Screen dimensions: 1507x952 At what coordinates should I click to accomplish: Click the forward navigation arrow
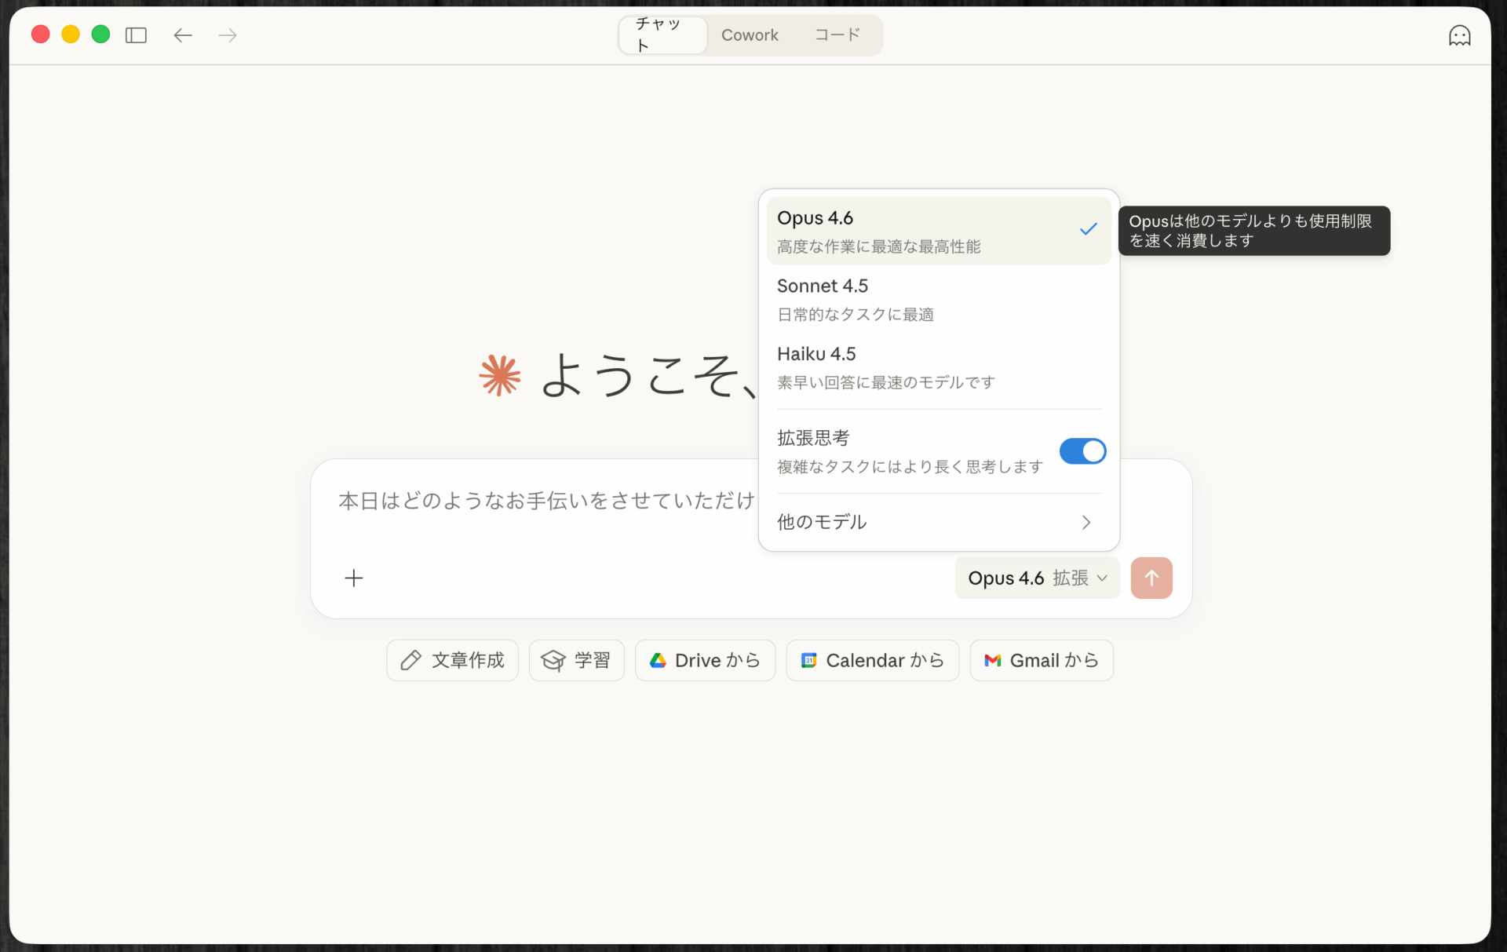[x=227, y=35]
